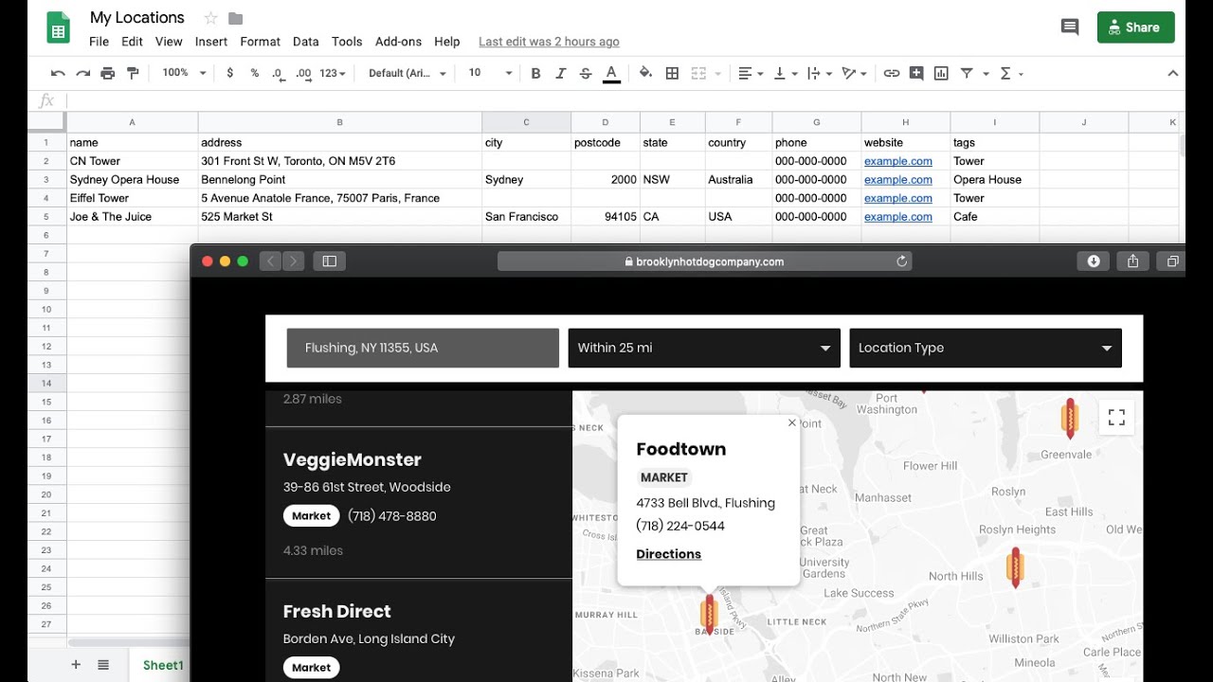Expand the Within 25 mi dropdown

coord(704,348)
